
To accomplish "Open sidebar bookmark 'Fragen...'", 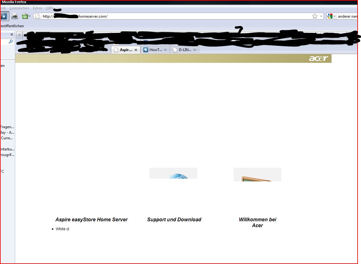I will pyautogui.click(x=7, y=127).
